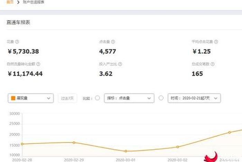Expand the 指标：点击量 dropdown
This screenshot has height=162, width=242.
130,98
